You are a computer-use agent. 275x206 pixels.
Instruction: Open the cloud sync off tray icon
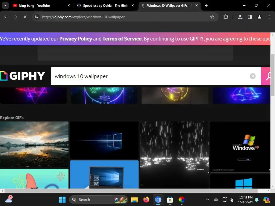[x=216, y=200]
